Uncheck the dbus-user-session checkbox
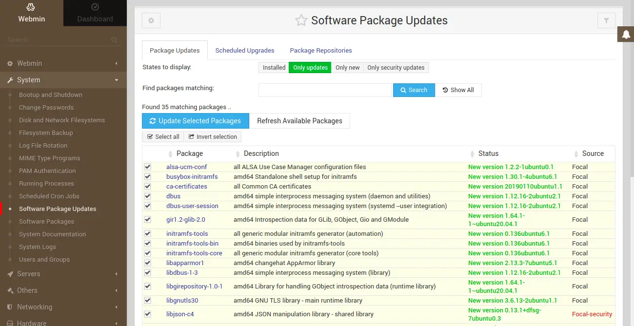This screenshot has width=634, height=326. 148,206
